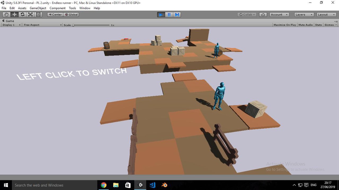Toggle Mute Audio
339x190 pixels.
305,25
